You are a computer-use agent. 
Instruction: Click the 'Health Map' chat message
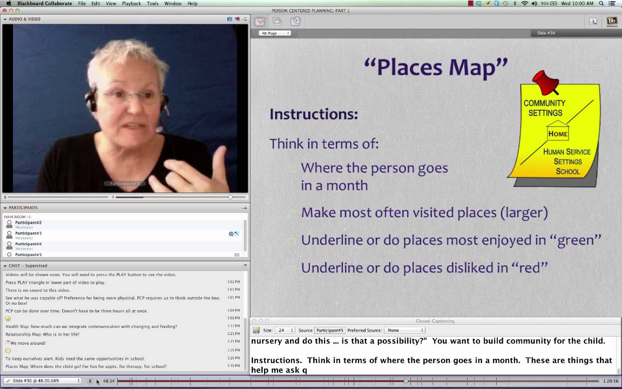click(91, 326)
